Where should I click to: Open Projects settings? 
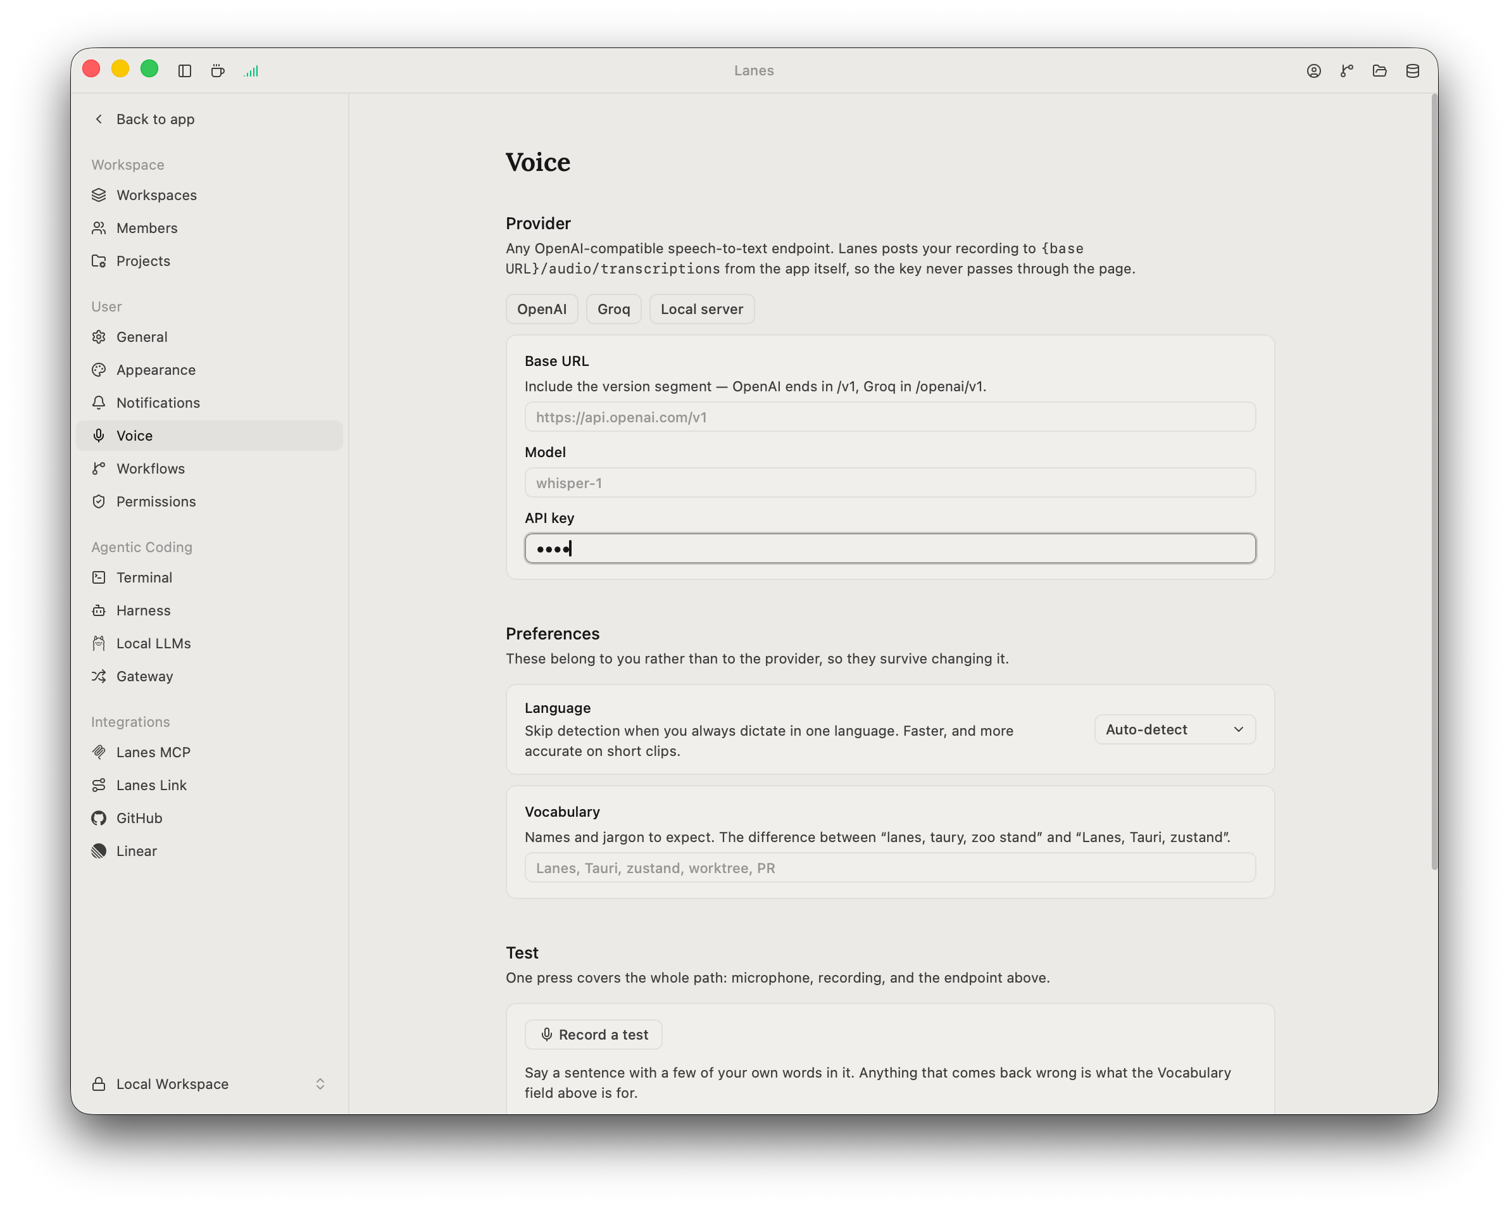click(210, 261)
